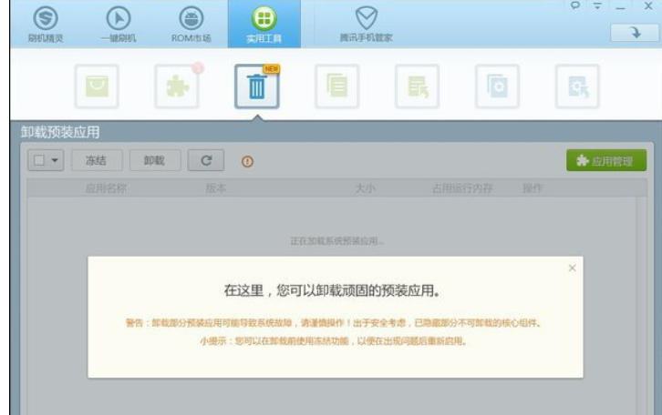Click the 冻结 freeze button
The image size is (662, 415).
[97, 161]
